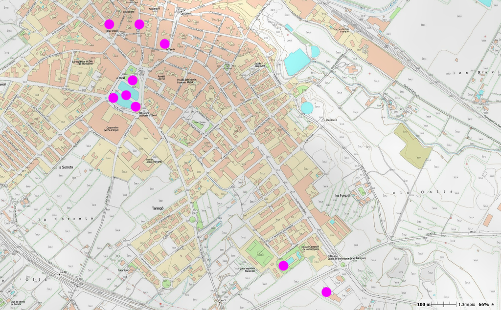Click the Cooperativa del Pla d'Urgell label
Image resolution: width=501 pixels, height=310 pixels.
click(113, 129)
